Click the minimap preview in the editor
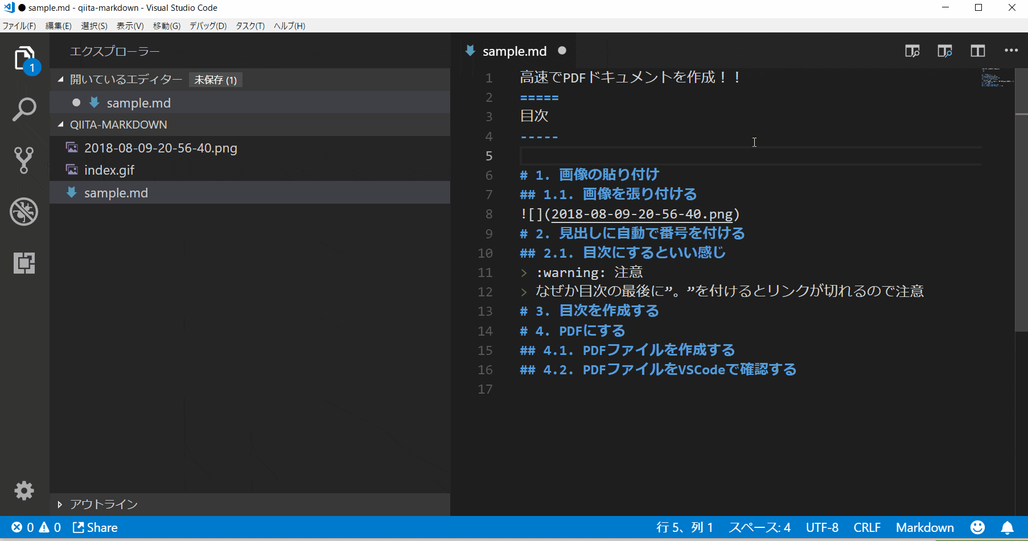1028x541 pixels. pyautogui.click(x=997, y=77)
